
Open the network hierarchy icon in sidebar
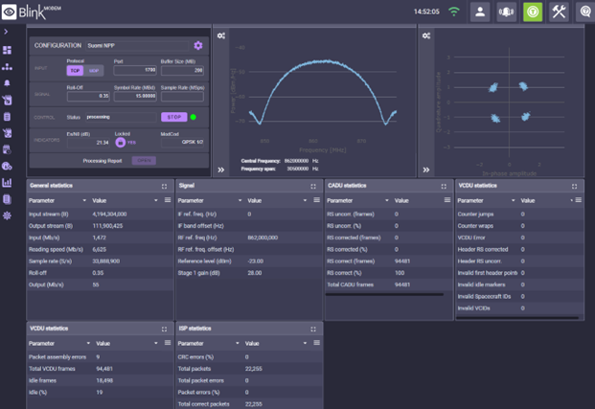[x=7, y=67]
